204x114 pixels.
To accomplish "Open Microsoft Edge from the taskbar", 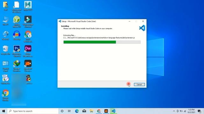I will (x=77, y=111).
